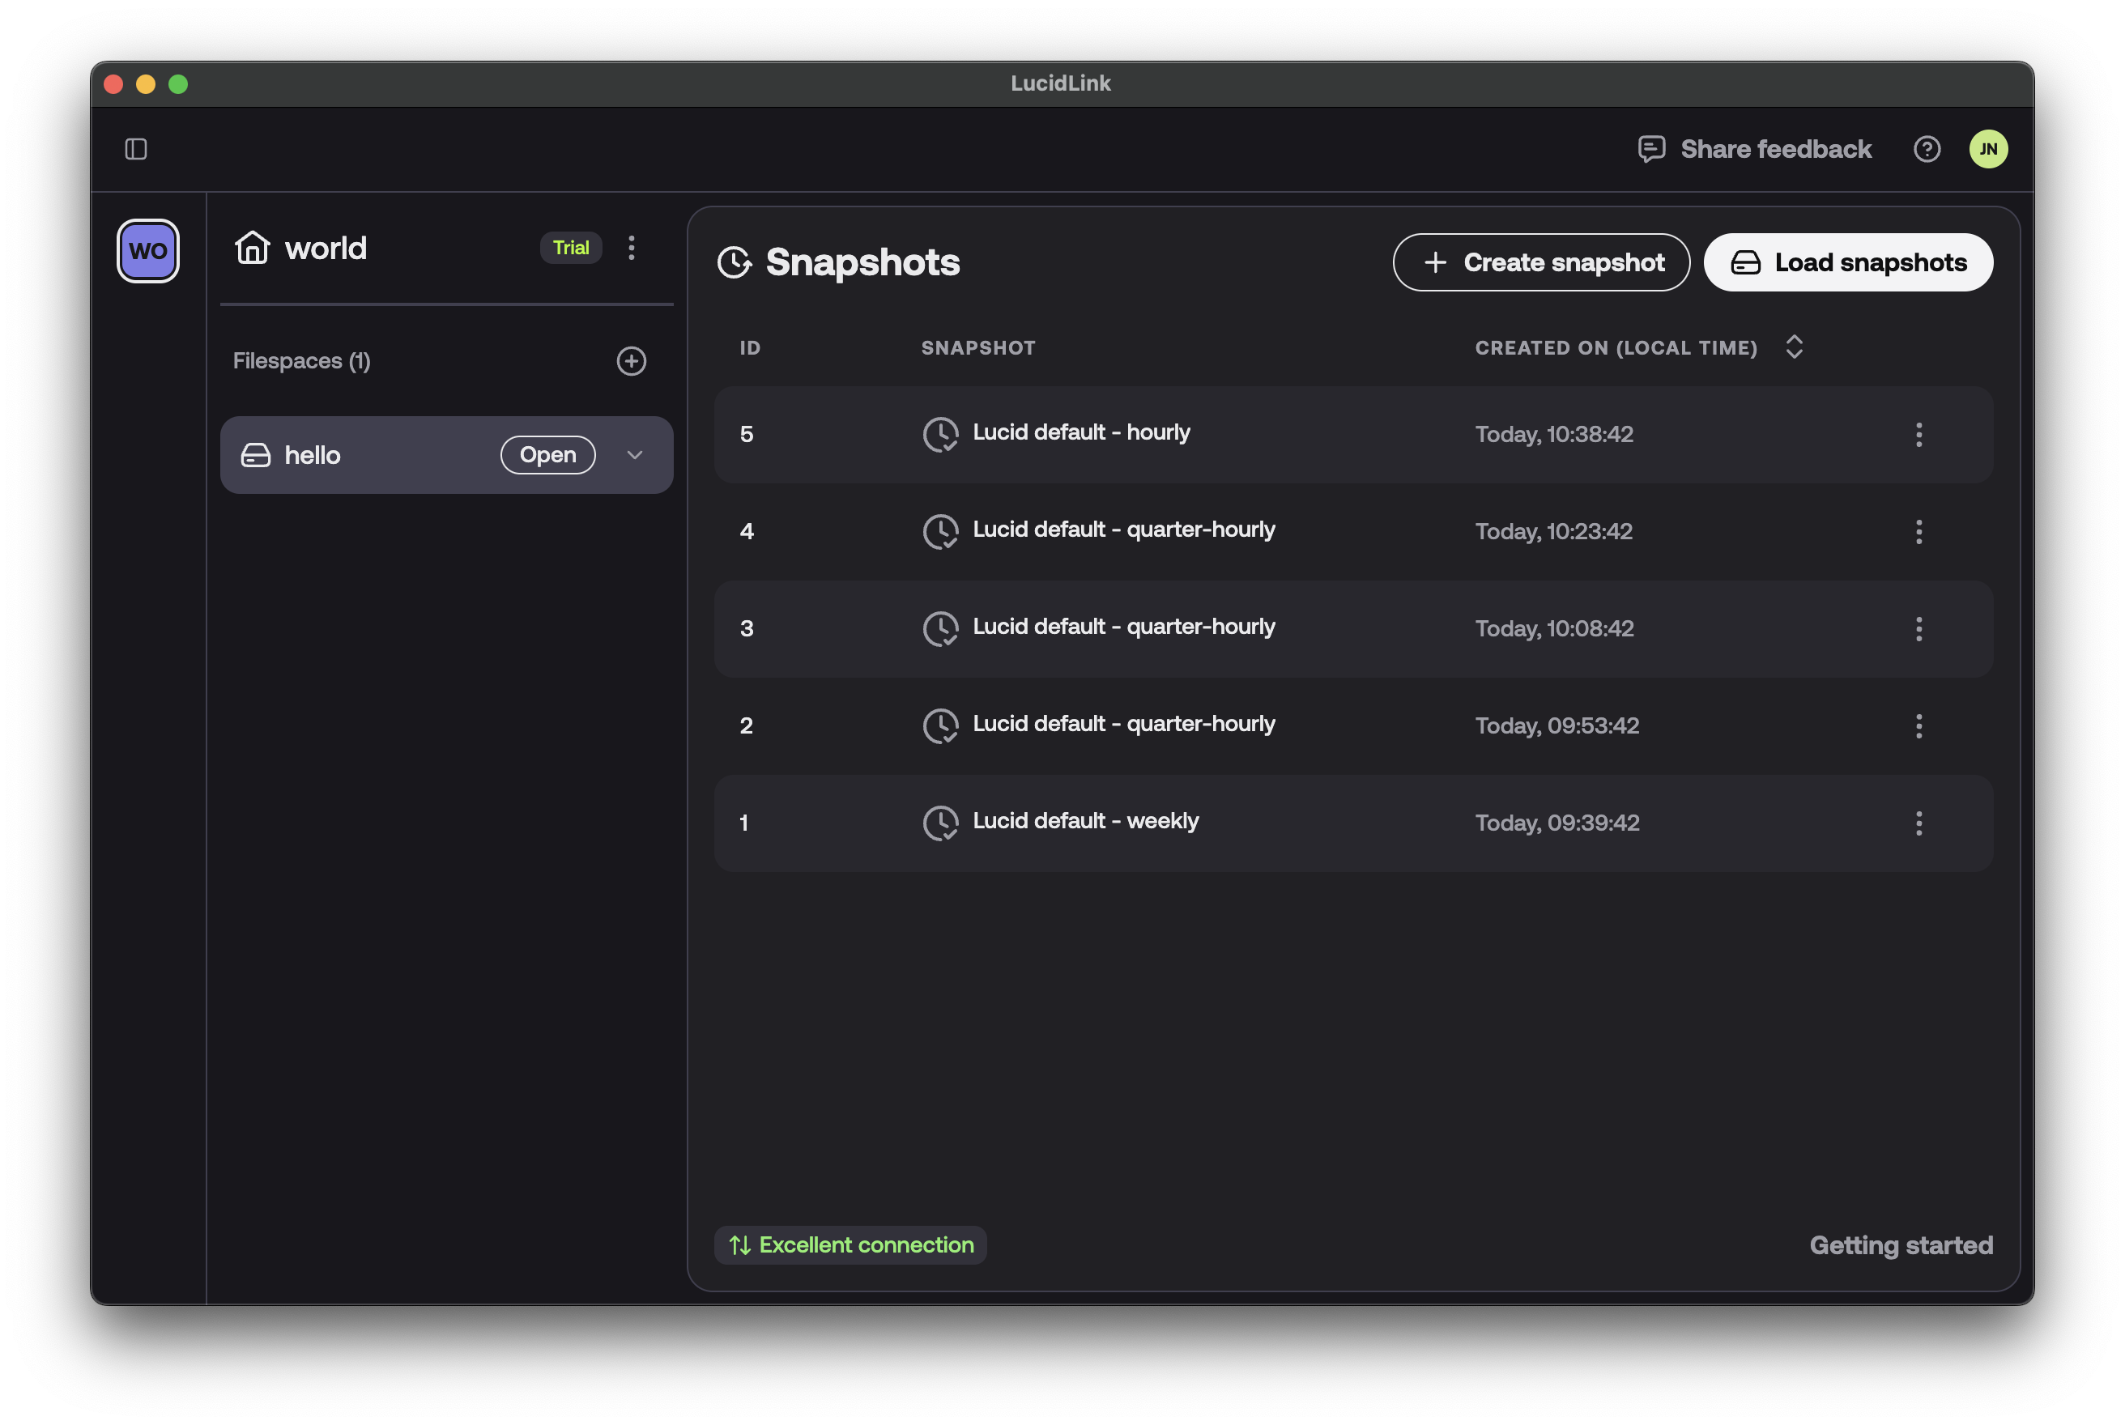Open options menu for snapshot 1
The height and width of the screenshot is (1425, 2125).
pyautogui.click(x=1918, y=823)
